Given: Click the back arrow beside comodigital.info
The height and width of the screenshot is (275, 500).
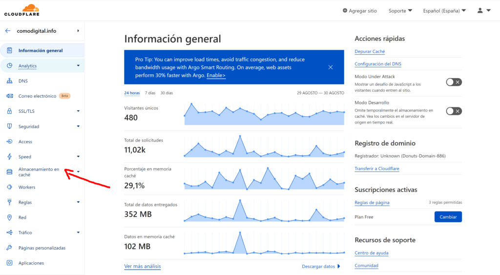Looking at the screenshot, I should click(8, 31).
